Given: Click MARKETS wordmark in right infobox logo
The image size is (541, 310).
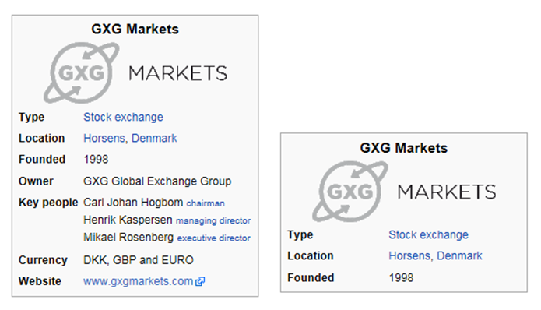Looking at the screenshot, I should [x=447, y=192].
